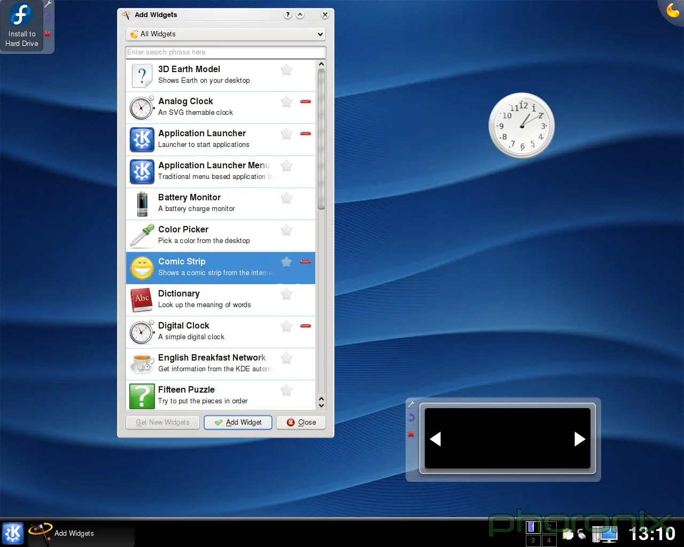This screenshot has height=547, width=684.
Task: Select the Color Picker eyedropper icon
Action: coord(142,236)
